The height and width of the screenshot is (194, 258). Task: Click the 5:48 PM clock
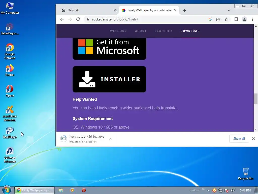point(245,190)
